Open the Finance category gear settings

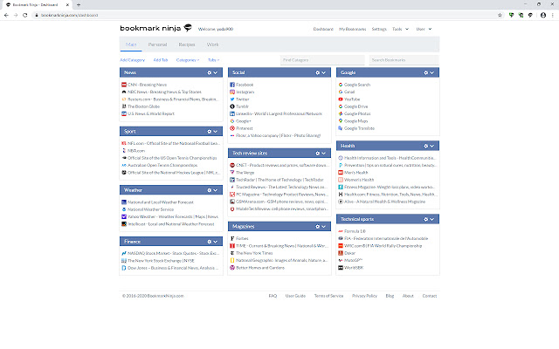coord(210,242)
